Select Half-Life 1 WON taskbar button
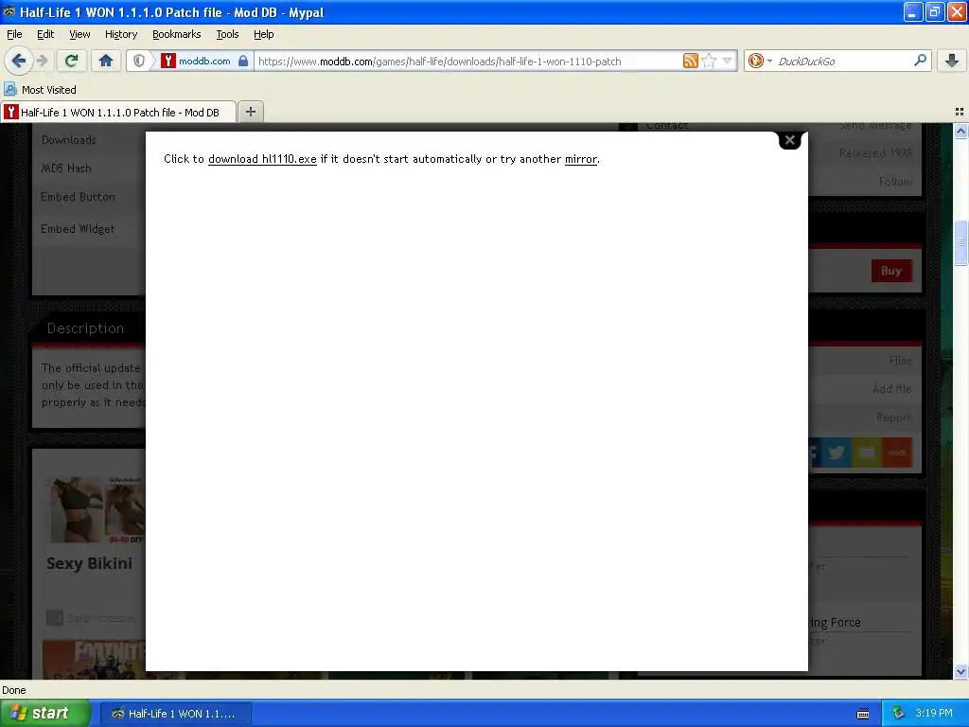The image size is (969, 727). (x=175, y=714)
